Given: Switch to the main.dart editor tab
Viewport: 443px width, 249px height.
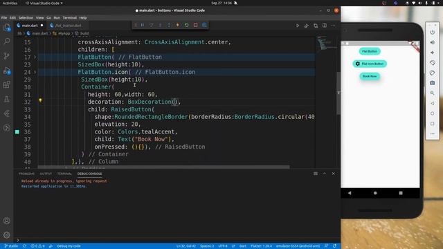Looking at the screenshot, I should pyautogui.click(x=30, y=26).
